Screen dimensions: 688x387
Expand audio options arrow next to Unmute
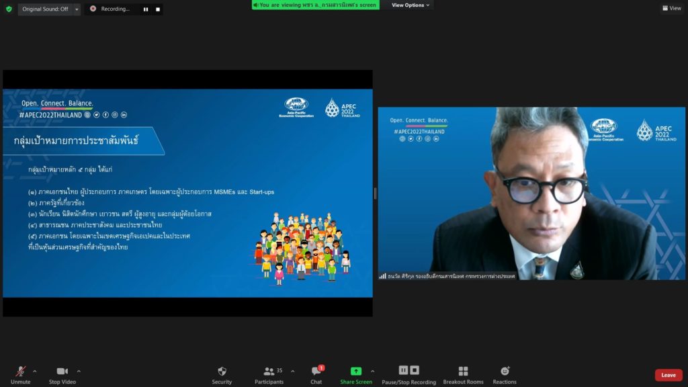35,371
